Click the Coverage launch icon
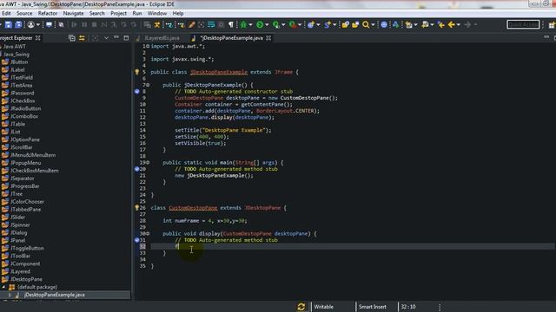 (276, 24)
